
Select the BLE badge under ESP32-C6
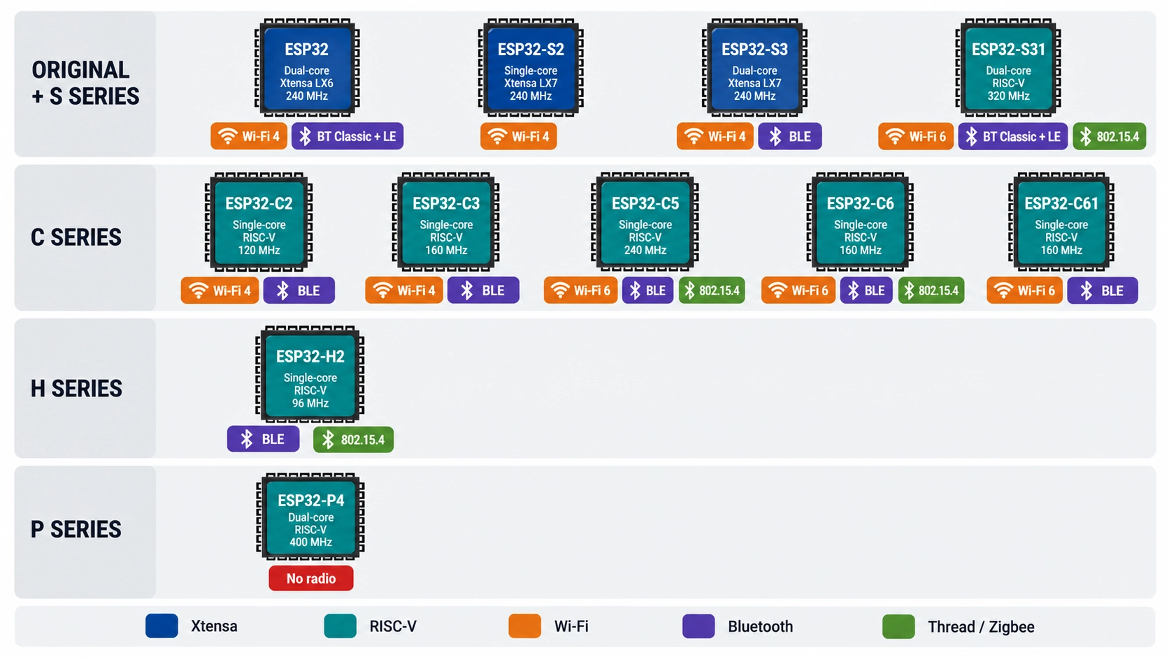866,290
